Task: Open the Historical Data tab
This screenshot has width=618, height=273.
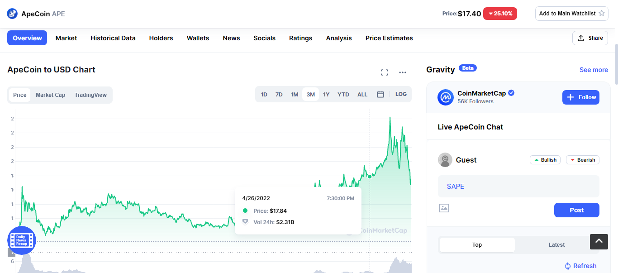Action: coord(113,38)
